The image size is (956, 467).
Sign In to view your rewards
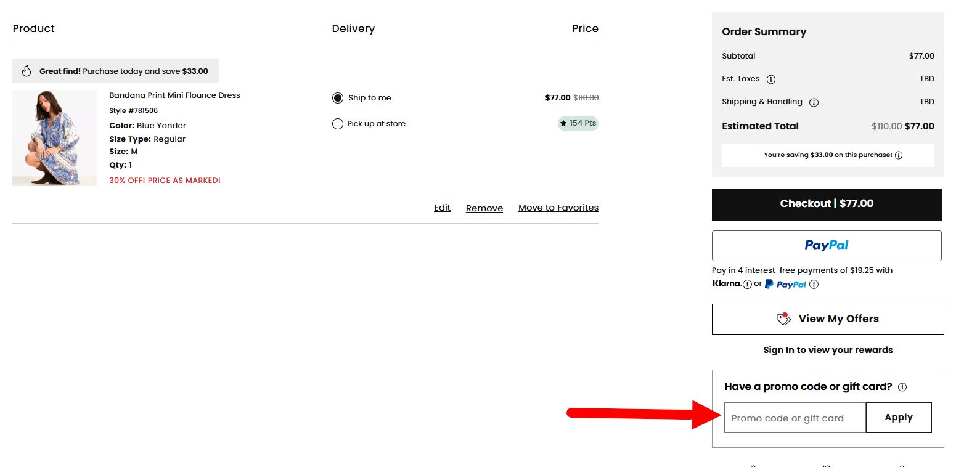(778, 350)
